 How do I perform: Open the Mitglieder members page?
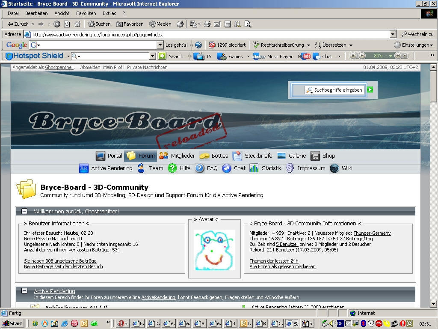(177, 156)
